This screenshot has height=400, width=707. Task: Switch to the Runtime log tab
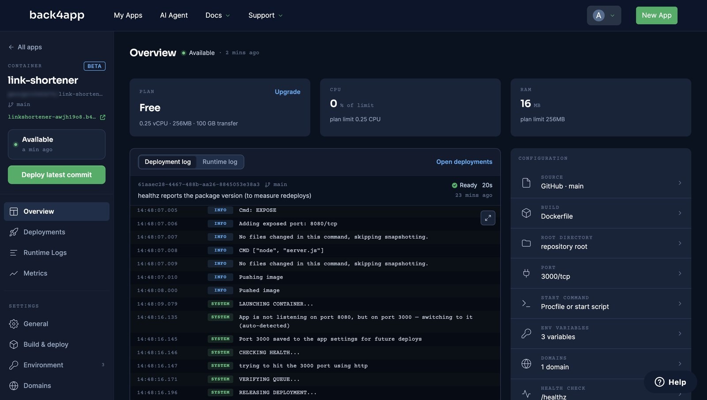[220, 162]
